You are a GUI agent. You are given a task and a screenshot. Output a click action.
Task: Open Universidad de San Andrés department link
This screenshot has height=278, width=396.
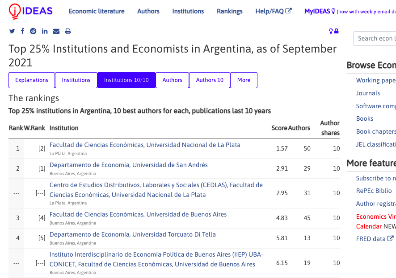[x=129, y=165]
